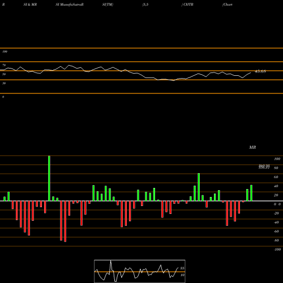The width and height of the screenshot is (283, 283).
Task: Click the MR axis label 20
Action: pos(276,195)
